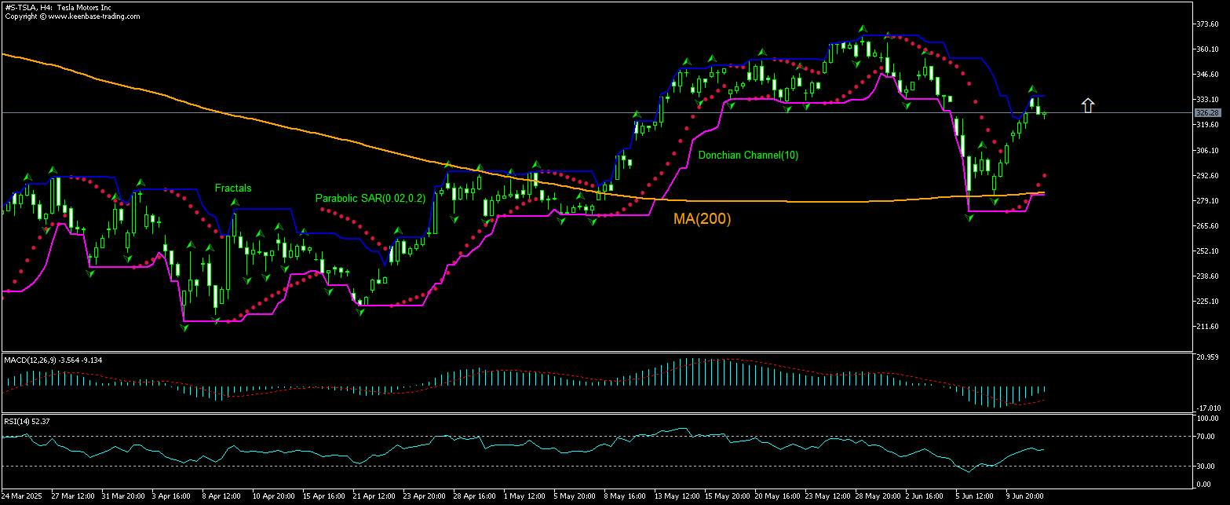
Task: Click the orange MA(200) label
Action: [x=702, y=219]
